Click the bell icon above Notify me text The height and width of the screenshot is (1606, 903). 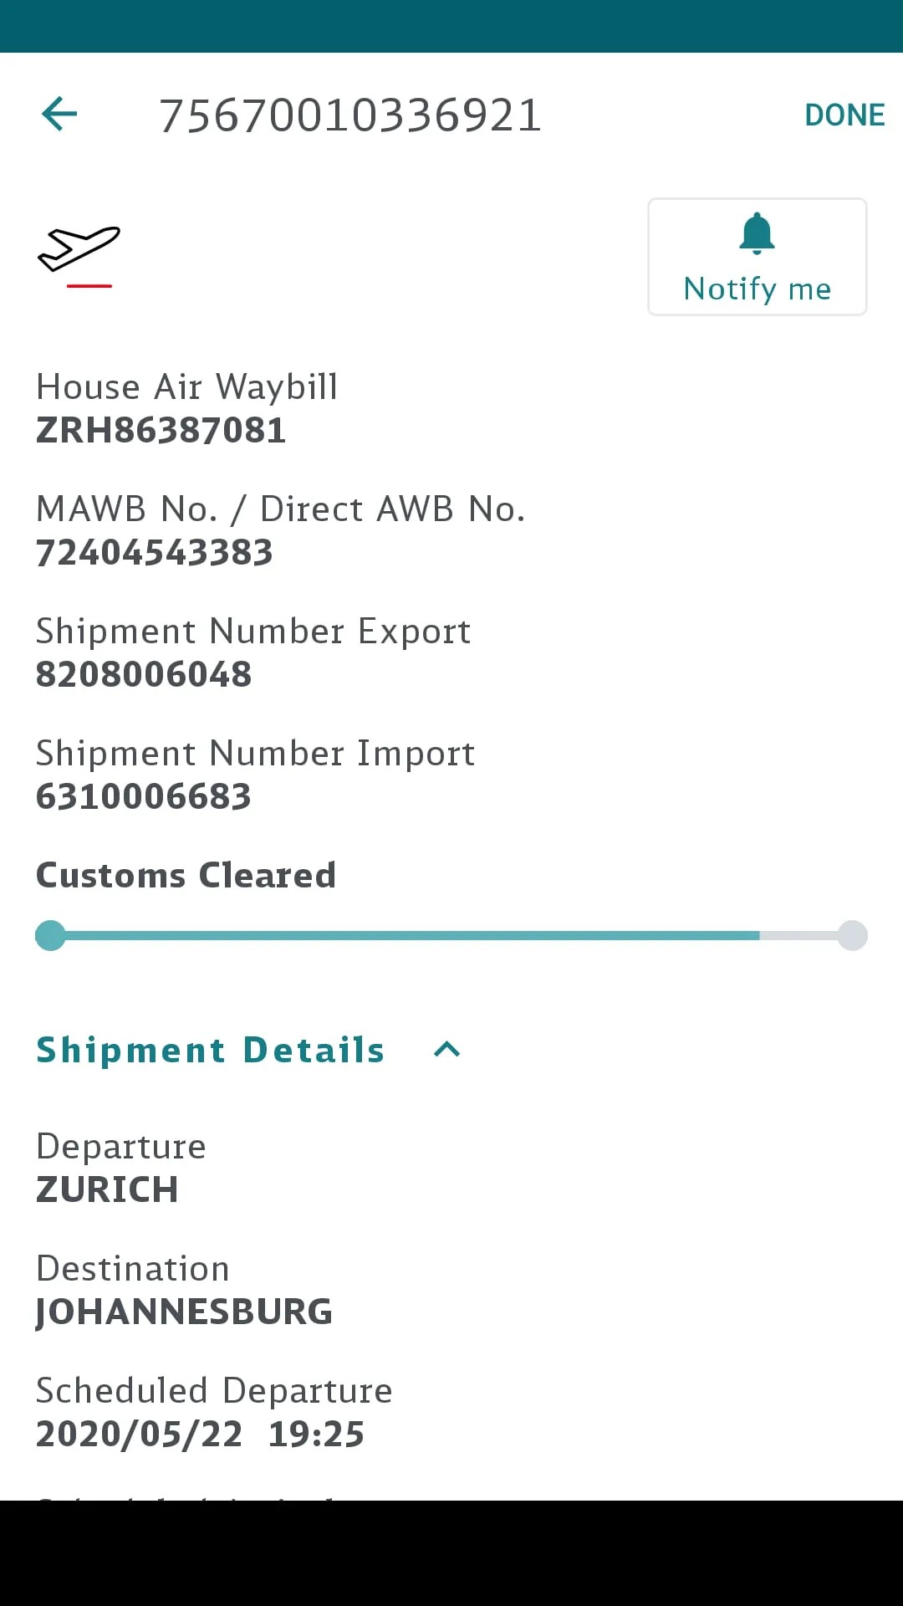pyautogui.click(x=756, y=233)
